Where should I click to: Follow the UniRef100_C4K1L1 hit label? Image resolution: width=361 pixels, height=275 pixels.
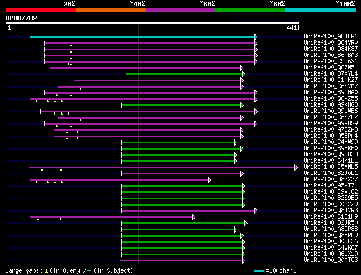pos(330,161)
